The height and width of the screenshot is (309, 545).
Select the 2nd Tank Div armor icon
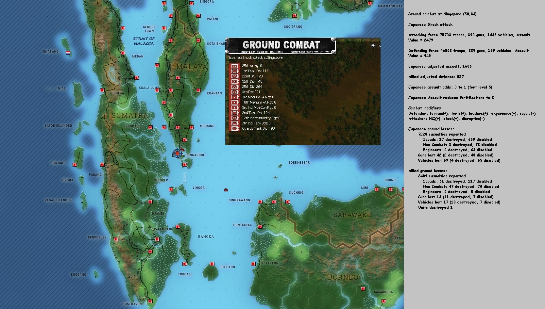(x=234, y=113)
